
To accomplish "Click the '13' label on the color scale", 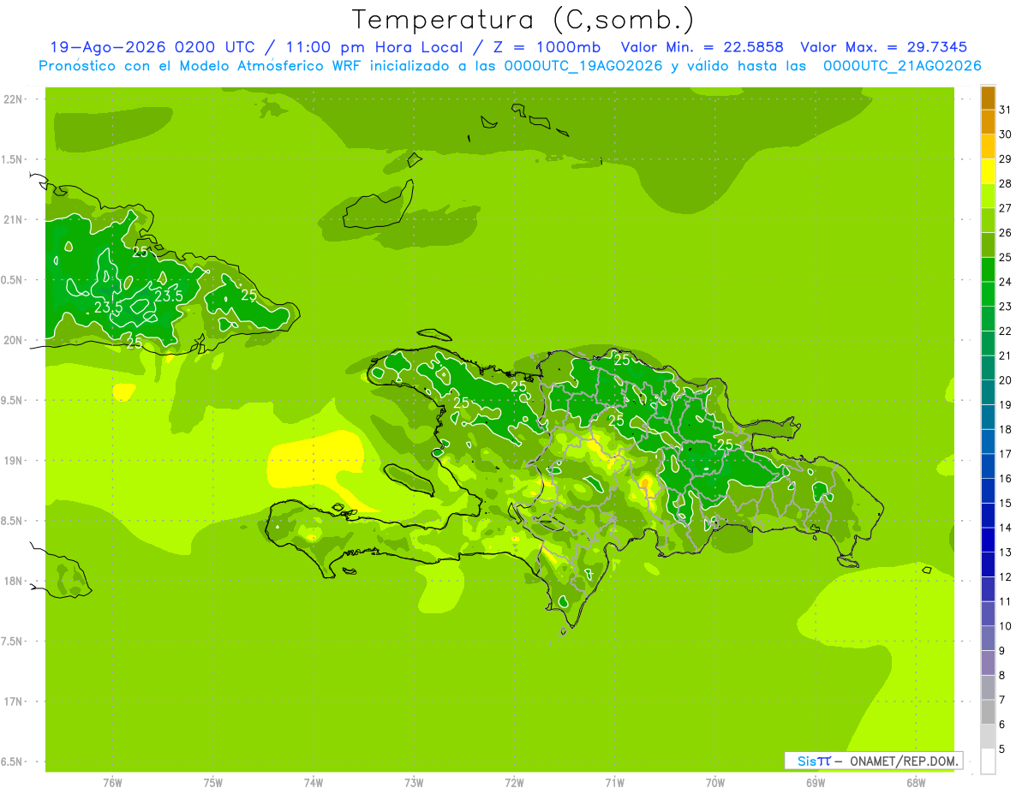I will [1006, 552].
